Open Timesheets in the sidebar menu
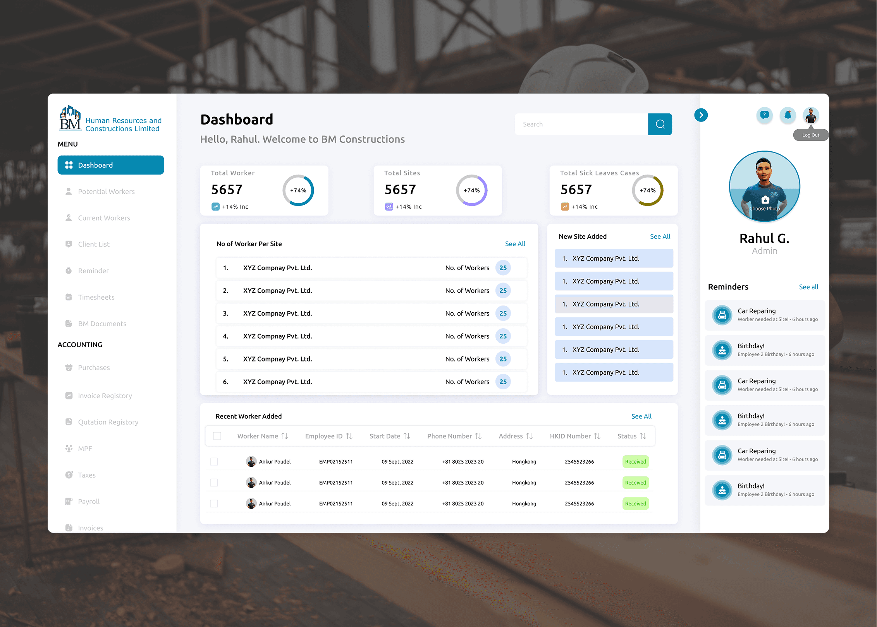877x627 pixels. click(96, 297)
